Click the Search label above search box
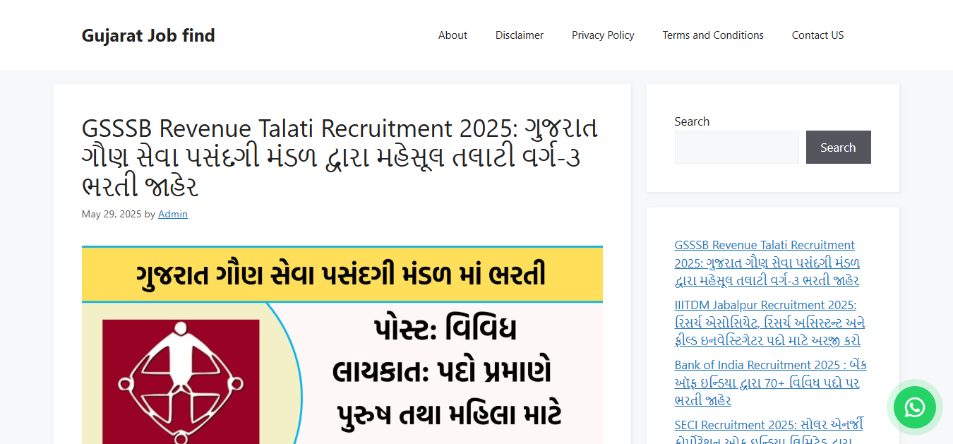Viewport: 953px width, 444px height. point(692,121)
